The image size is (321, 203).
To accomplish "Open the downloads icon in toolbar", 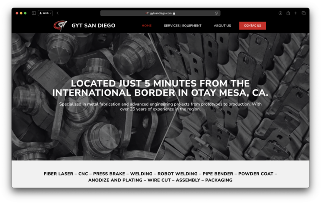I will click(280, 13).
